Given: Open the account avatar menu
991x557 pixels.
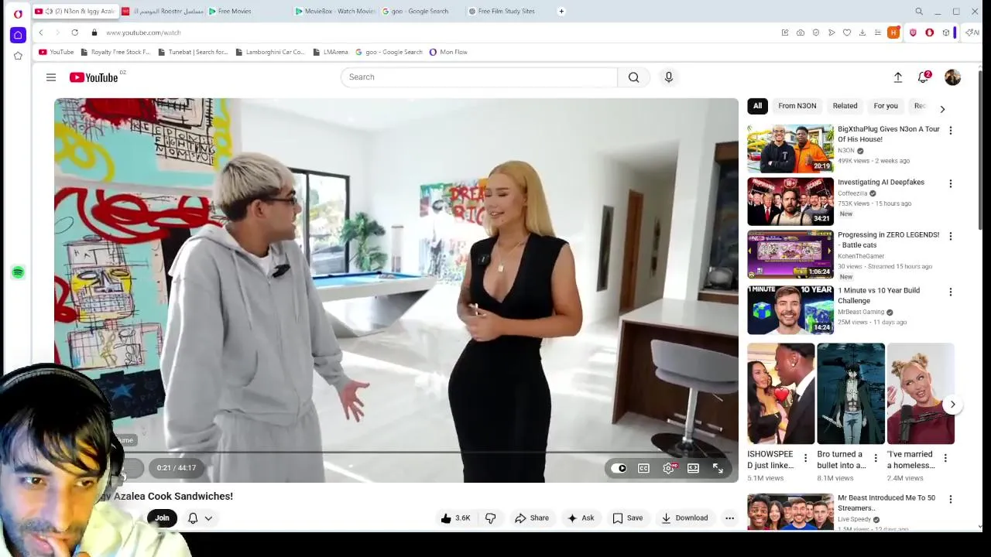Looking at the screenshot, I should click(x=952, y=77).
